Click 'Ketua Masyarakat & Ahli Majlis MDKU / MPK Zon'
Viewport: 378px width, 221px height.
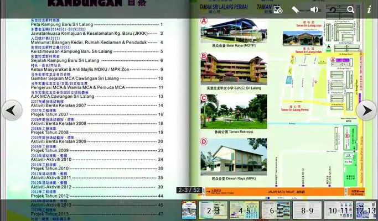click(80, 69)
